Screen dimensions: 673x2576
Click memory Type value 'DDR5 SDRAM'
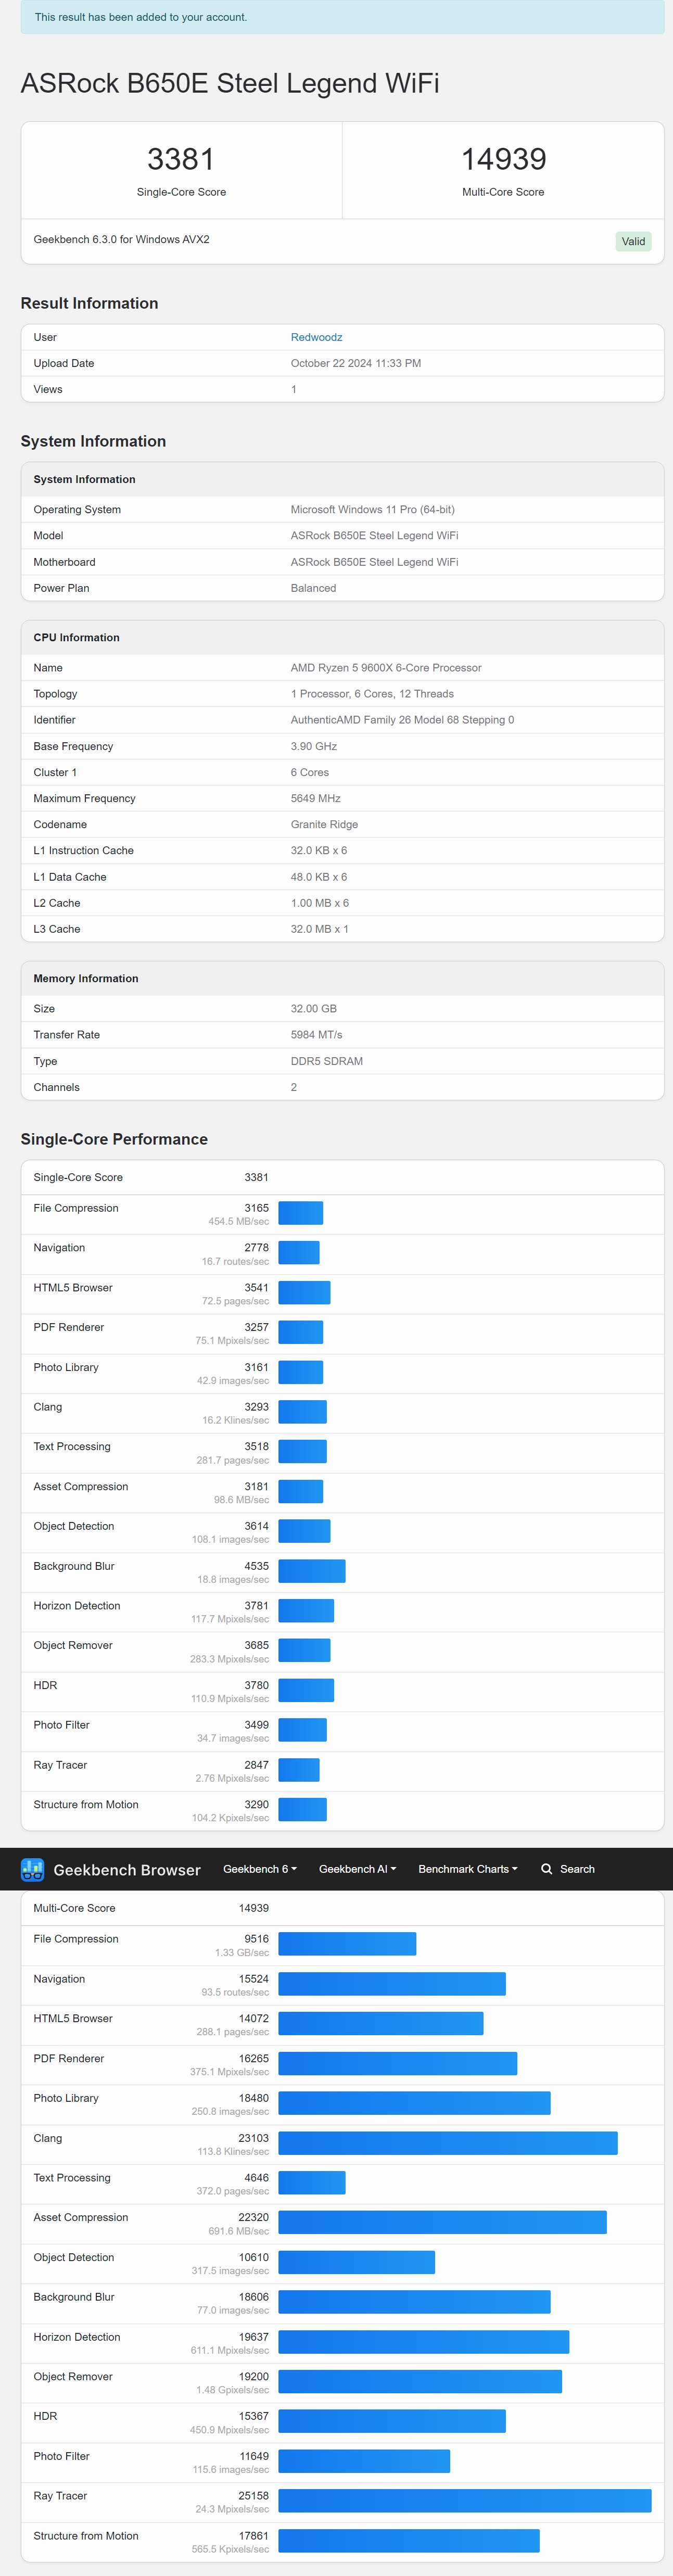[x=327, y=1061]
